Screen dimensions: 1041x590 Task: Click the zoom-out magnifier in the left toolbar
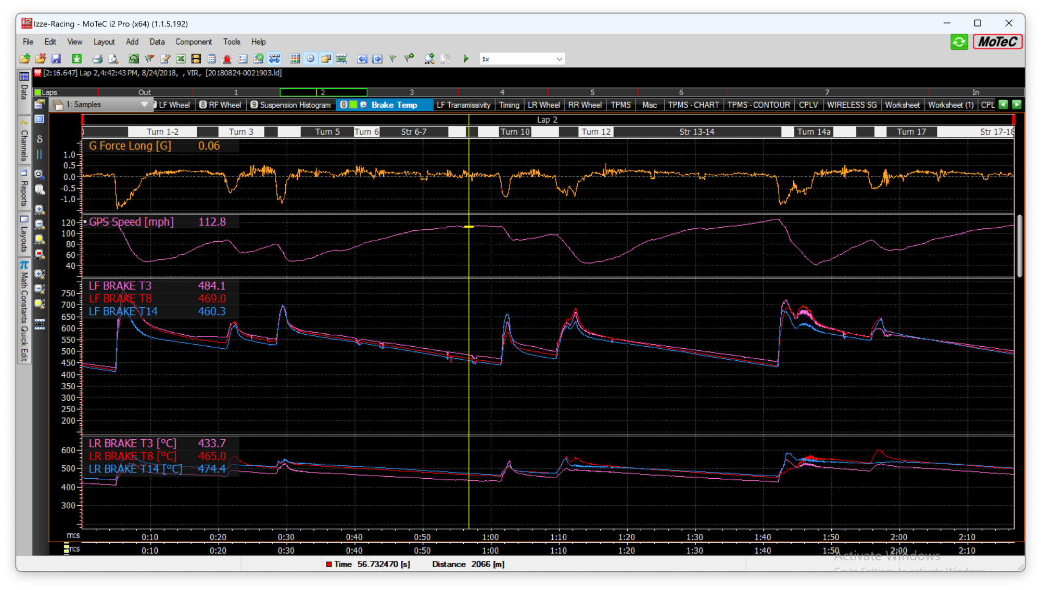40,225
